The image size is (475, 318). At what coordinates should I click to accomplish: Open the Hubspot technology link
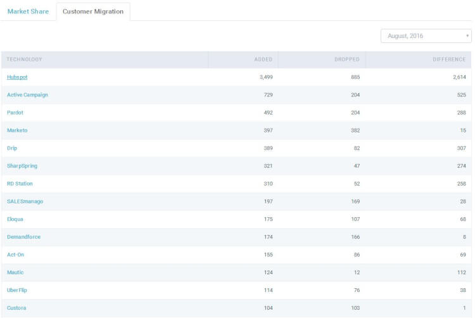click(x=17, y=77)
